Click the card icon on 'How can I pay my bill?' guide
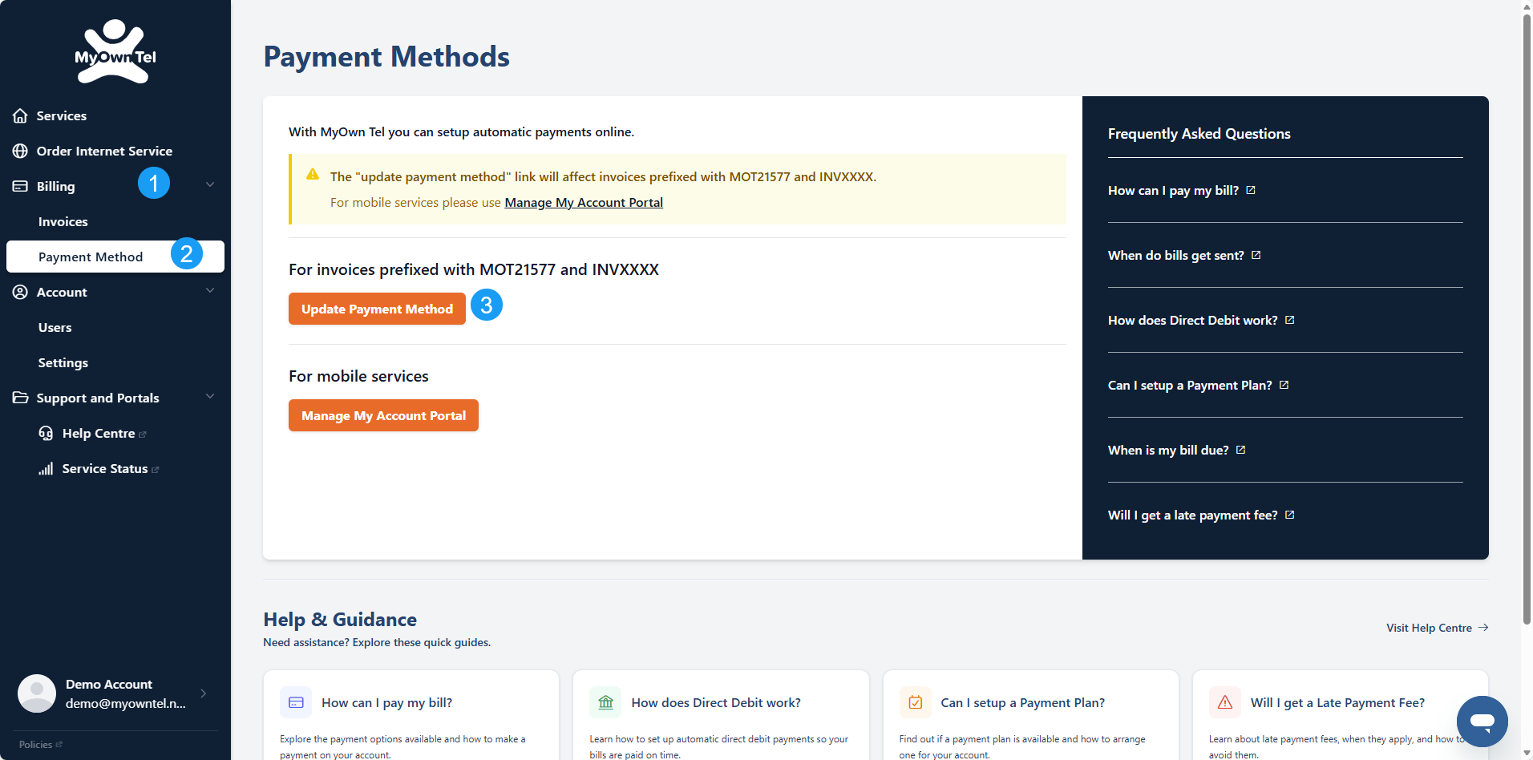The height and width of the screenshot is (760, 1533). pos(296,702)
